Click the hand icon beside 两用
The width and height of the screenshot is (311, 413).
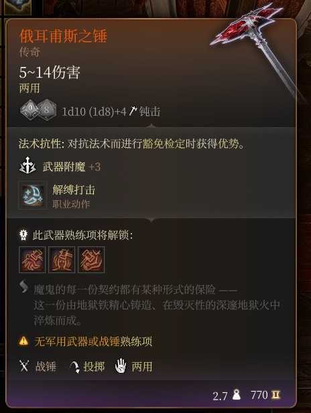(120, 366)
